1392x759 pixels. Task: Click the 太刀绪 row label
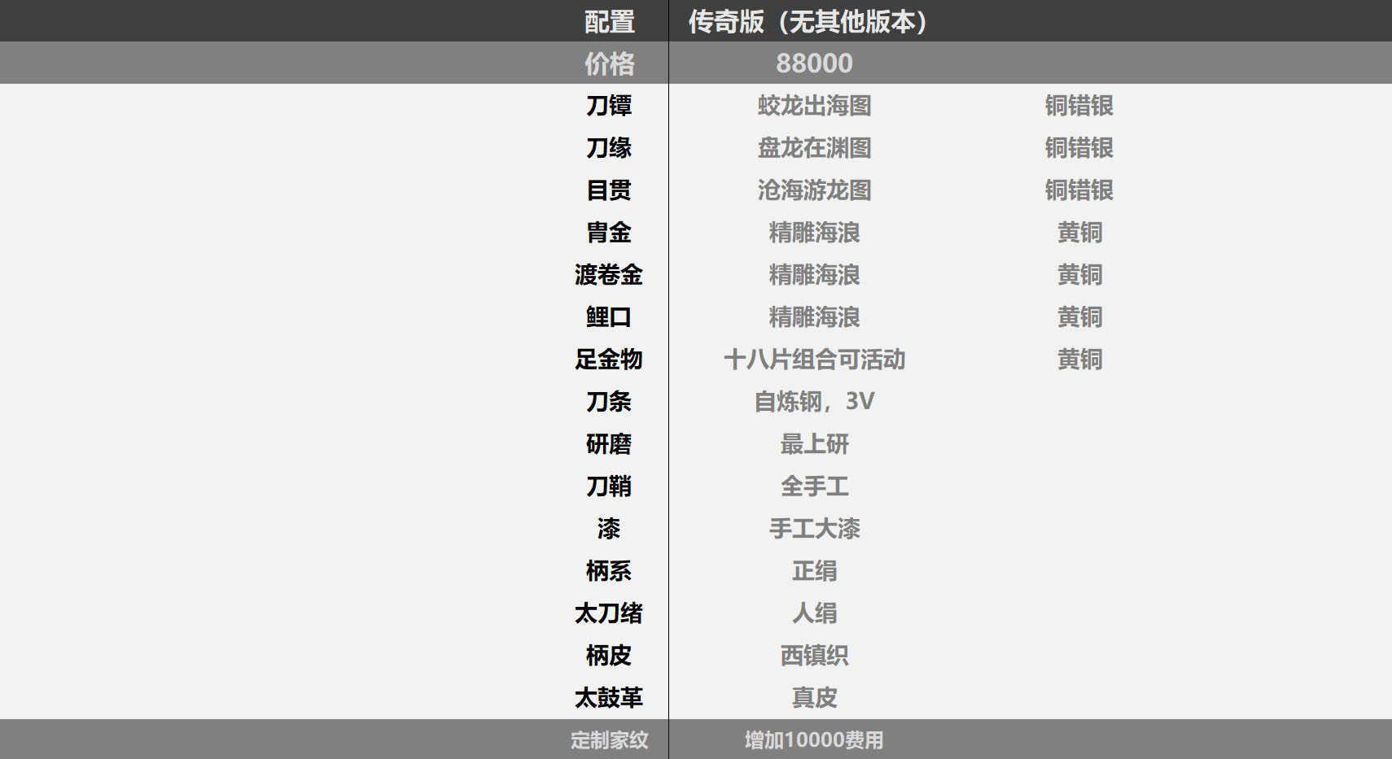pyautogui.click(x=609, y=613)
